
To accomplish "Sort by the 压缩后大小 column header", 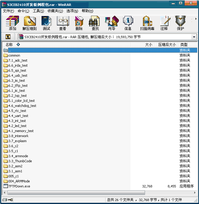I will [x=166, y=45].
